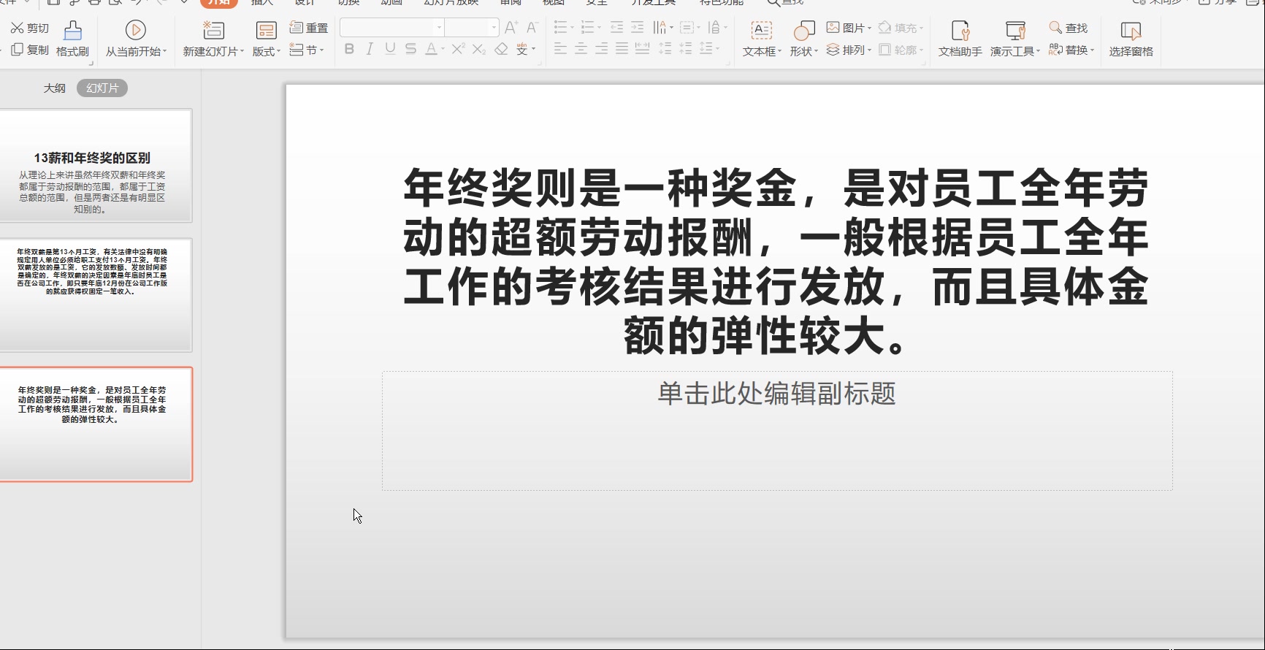Image resolution: width=1265 pixels, height=650 pixels.
Task: Click the distributed alignment icon
Action: click(642, 49)
